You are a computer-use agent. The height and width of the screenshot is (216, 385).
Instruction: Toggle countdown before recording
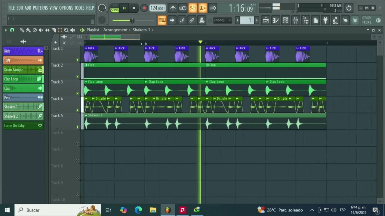[x=192, y=8]
